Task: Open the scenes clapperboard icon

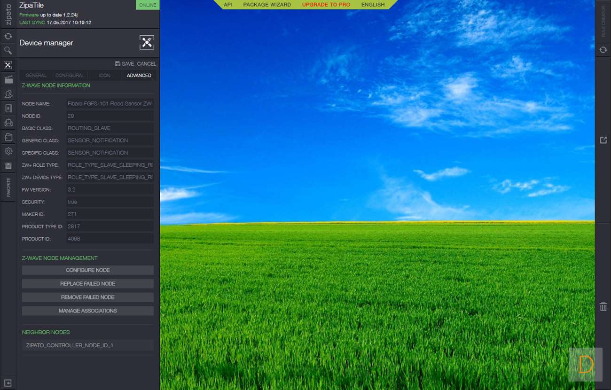Action: click(x=8, y=79)
